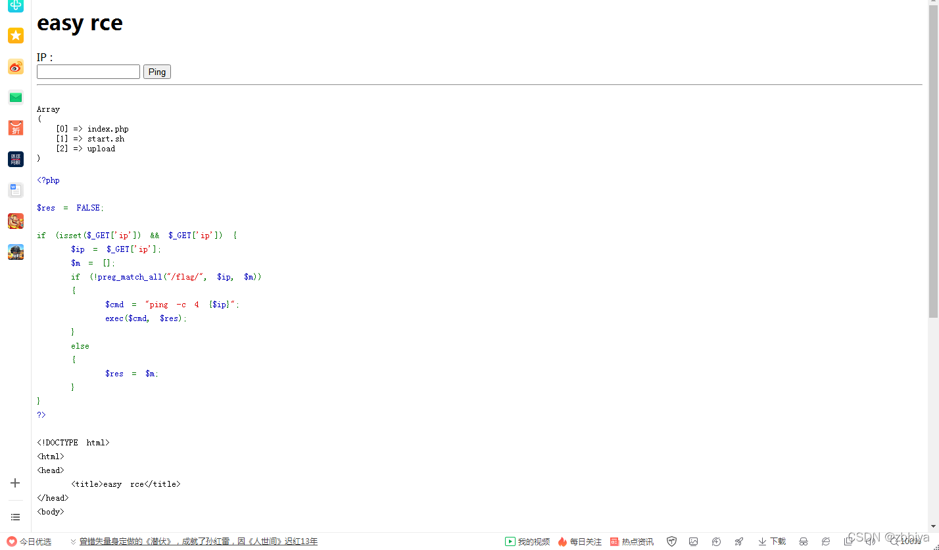The width and height of the screenshot is (939, 550).
Task: Click the '$res = $m;' code line
Action: [132, 374]
